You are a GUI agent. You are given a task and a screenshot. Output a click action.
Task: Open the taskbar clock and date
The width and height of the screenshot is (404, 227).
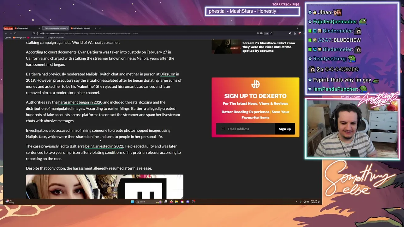pos(314,202)
